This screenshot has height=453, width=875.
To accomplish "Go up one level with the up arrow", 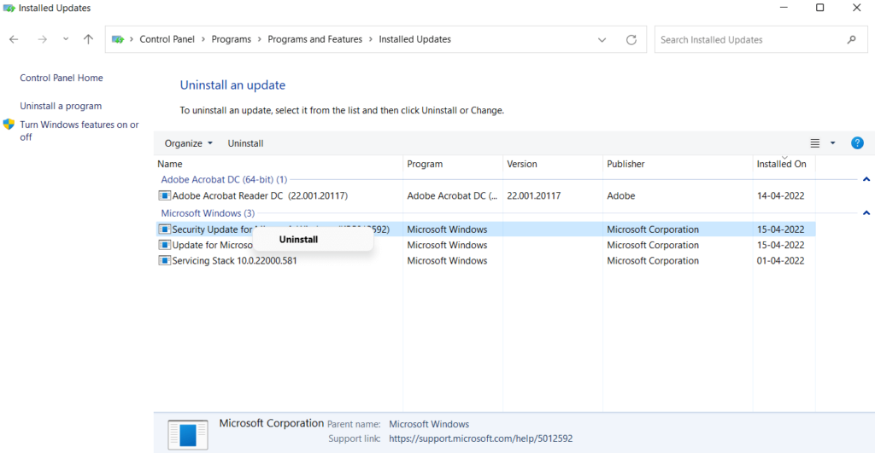I will click(88, 39).
